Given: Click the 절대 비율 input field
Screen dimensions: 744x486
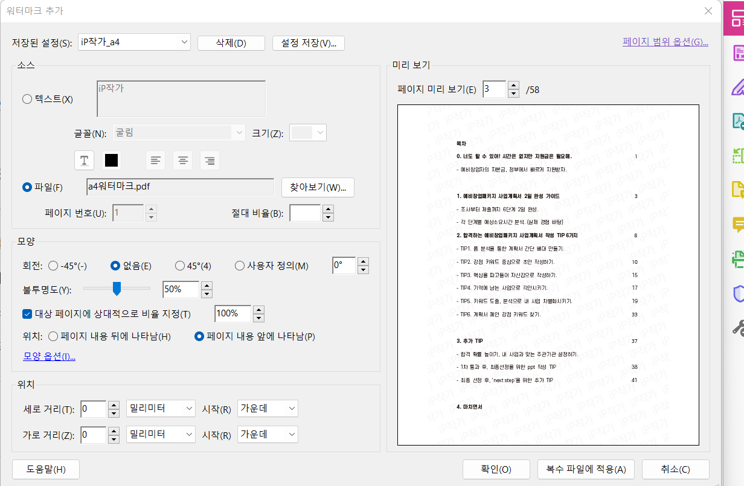Looking at the screenshot, I should (x=306, y=213).
